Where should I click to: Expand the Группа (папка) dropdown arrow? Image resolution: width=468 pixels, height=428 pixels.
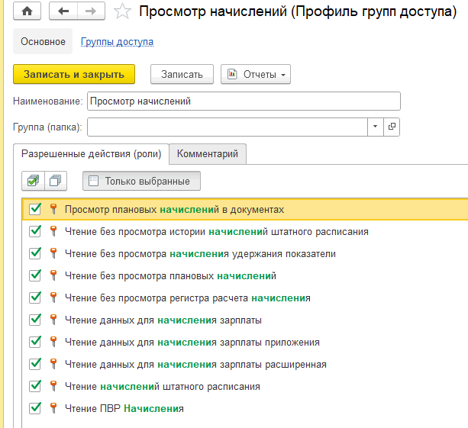tap(375, 127)
